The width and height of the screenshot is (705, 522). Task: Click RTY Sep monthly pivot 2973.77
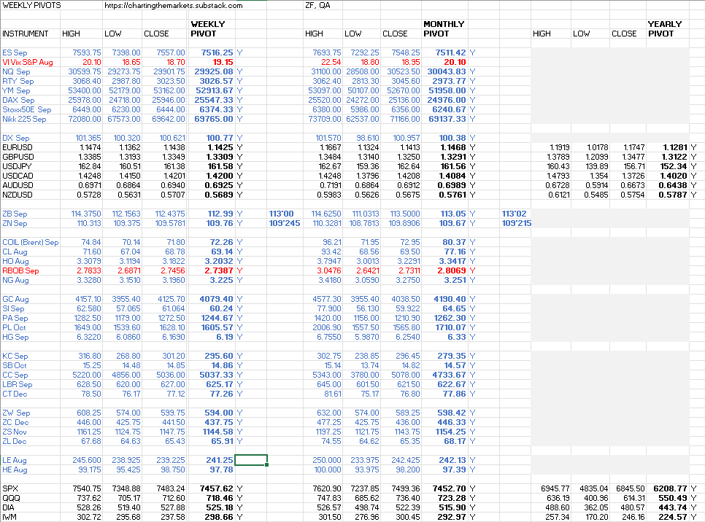click(x=449, y=81)
